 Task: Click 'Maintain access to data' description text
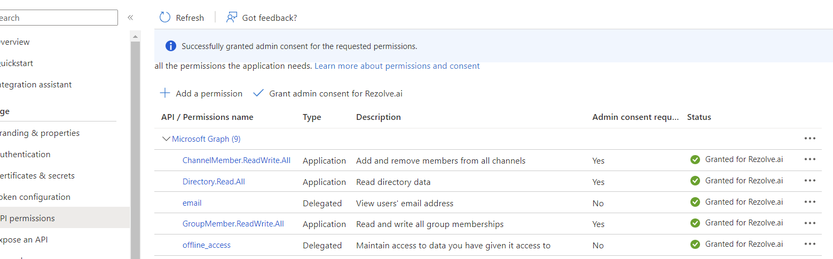(x=453, y=245)
